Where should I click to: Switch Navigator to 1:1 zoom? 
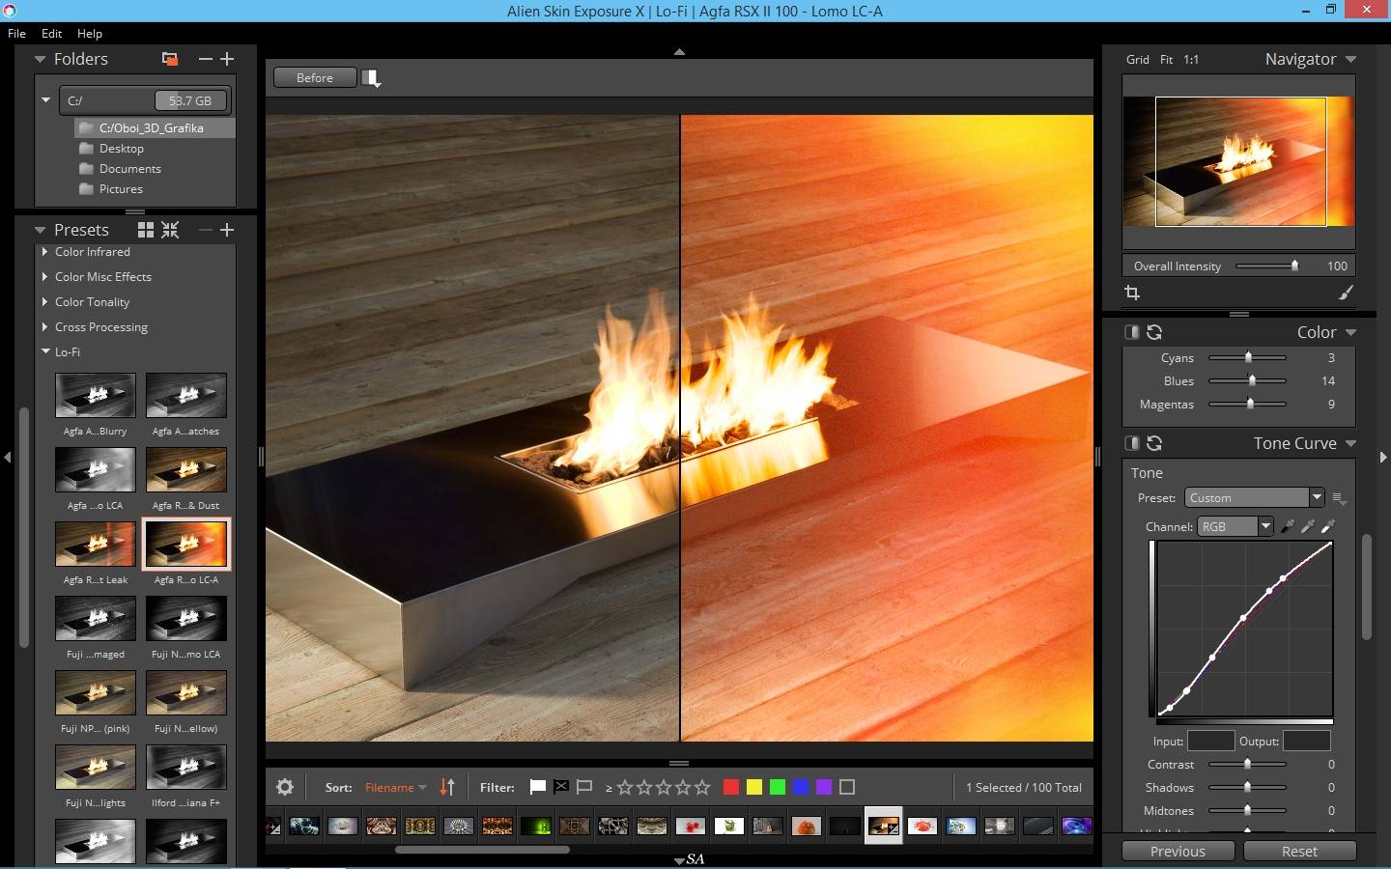(1191, 60)
